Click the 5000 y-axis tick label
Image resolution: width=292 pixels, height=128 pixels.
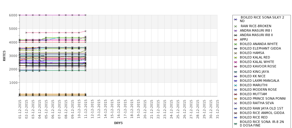tap(13, 29)
